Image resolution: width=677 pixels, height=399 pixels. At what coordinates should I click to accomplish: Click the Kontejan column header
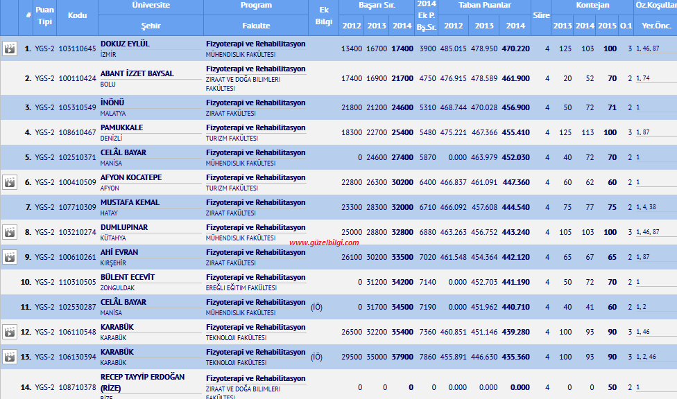(592, 6)
